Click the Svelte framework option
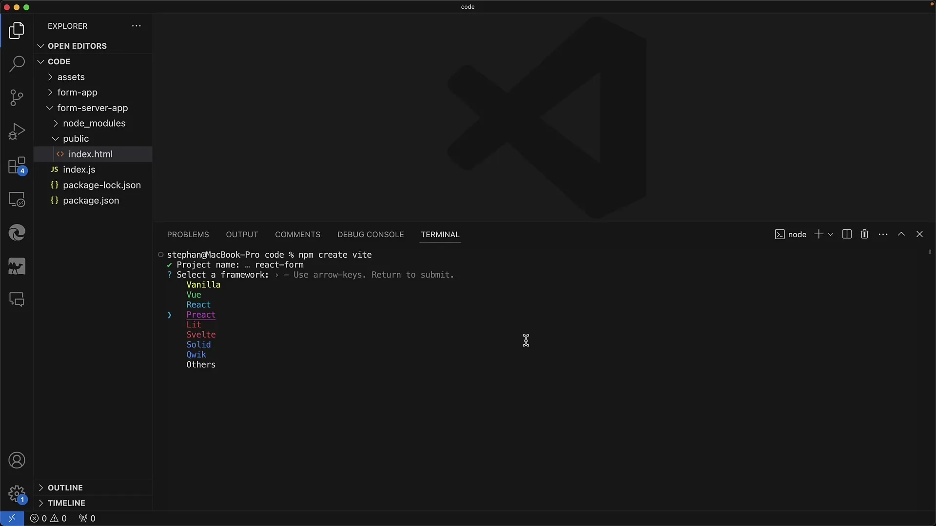This screenshot has height=526, width=936. coord(201,335)
